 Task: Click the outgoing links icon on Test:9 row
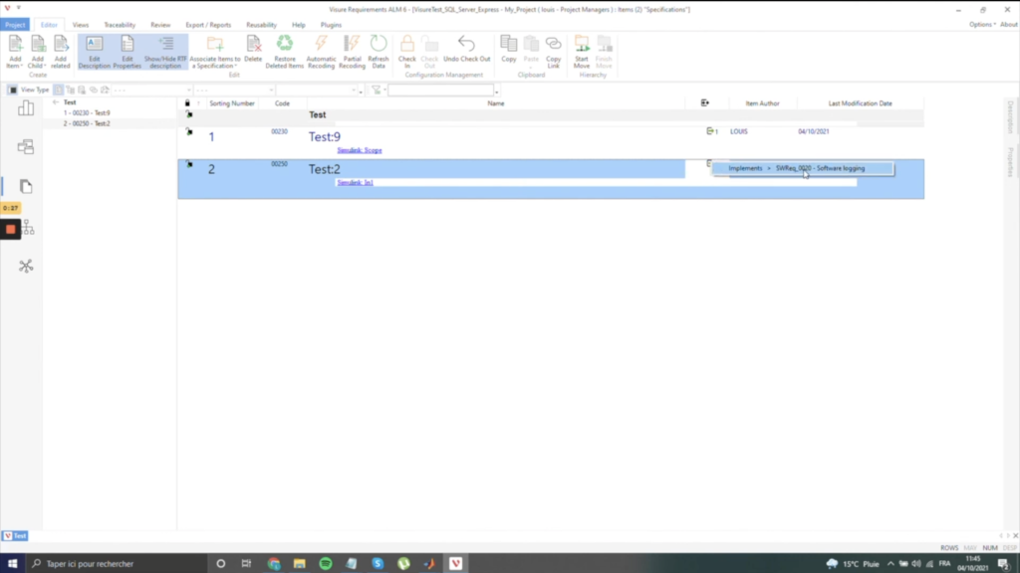pyautogui.click(x=710, y=131)
